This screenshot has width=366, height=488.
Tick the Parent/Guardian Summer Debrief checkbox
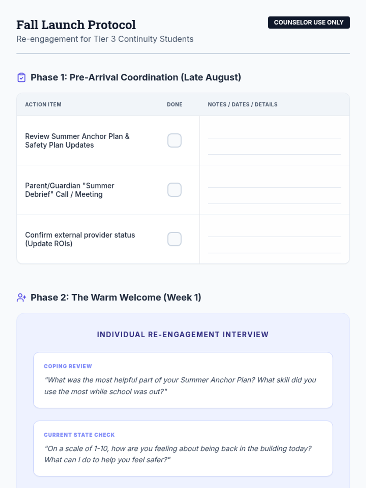[x=174, y=190]
